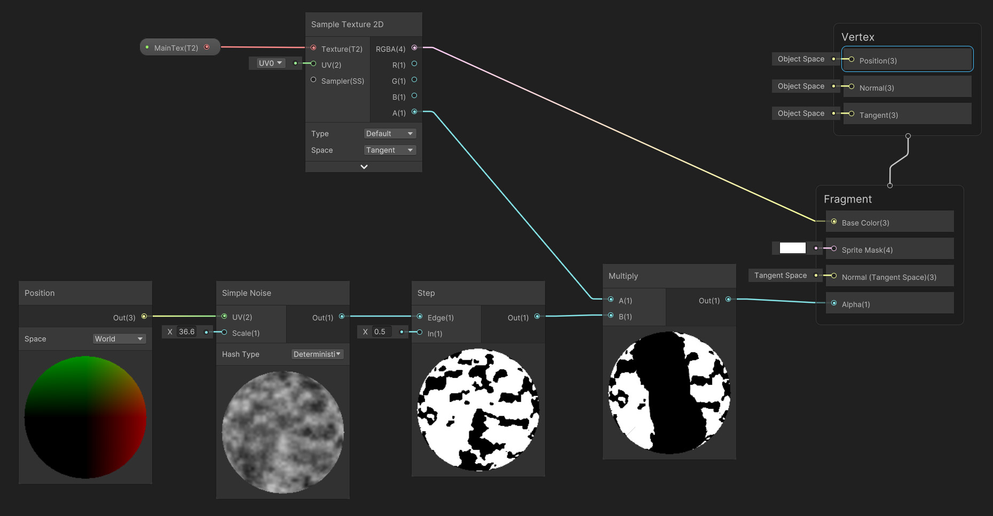
Task: Open the Space dropdown showing Tangent
Action: [390, 150]
